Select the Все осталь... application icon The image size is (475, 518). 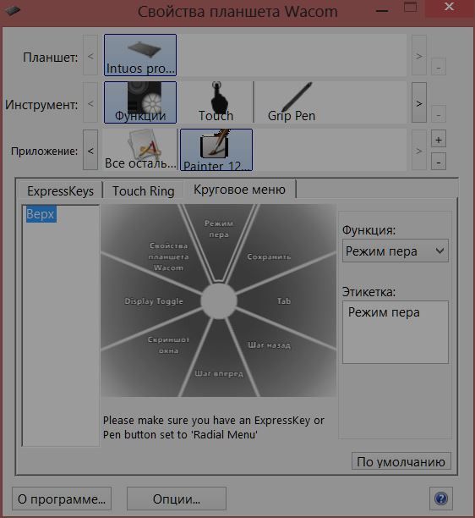tap(140, 150)
